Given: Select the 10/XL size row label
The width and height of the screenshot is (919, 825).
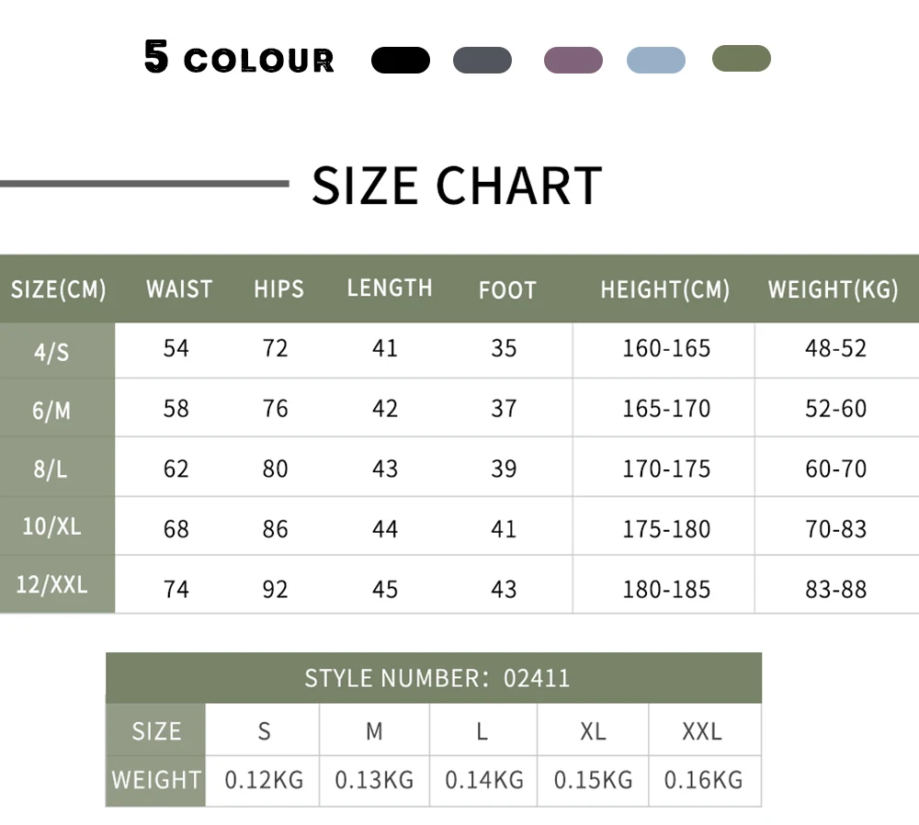Looking at the screenshot, I should pyautogui.click(x=51, y=526).
